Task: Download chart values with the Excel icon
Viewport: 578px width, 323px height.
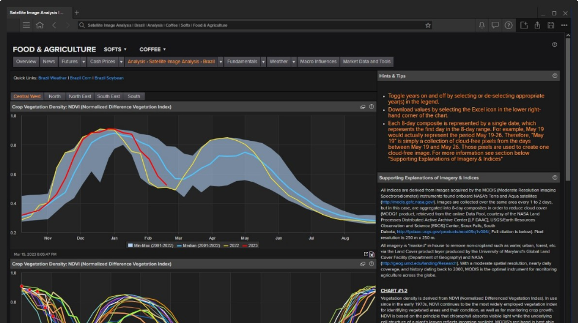Action: [x=372, y=254]
